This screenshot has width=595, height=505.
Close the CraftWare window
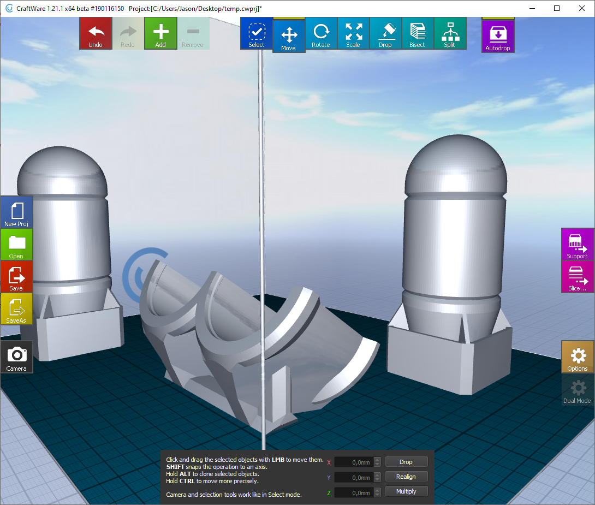582,8
